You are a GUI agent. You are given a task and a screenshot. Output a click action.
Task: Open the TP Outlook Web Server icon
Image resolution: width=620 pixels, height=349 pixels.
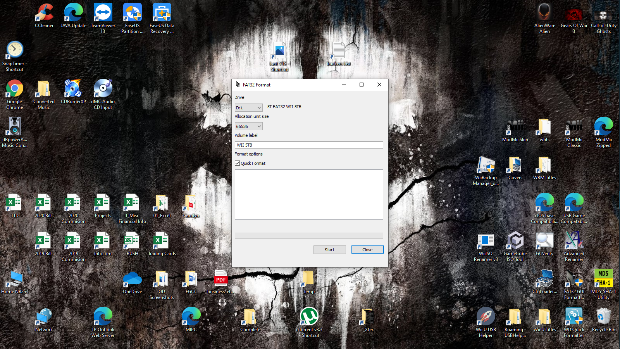click(x=103, y=316)
